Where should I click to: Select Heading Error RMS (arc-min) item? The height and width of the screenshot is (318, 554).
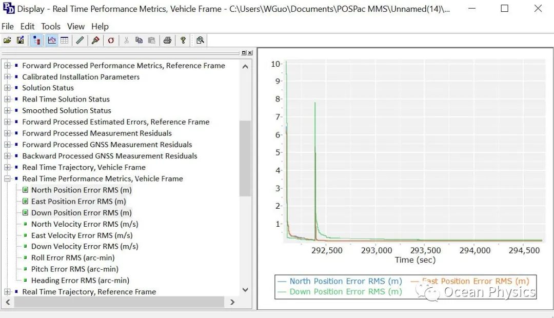(80, 281)
